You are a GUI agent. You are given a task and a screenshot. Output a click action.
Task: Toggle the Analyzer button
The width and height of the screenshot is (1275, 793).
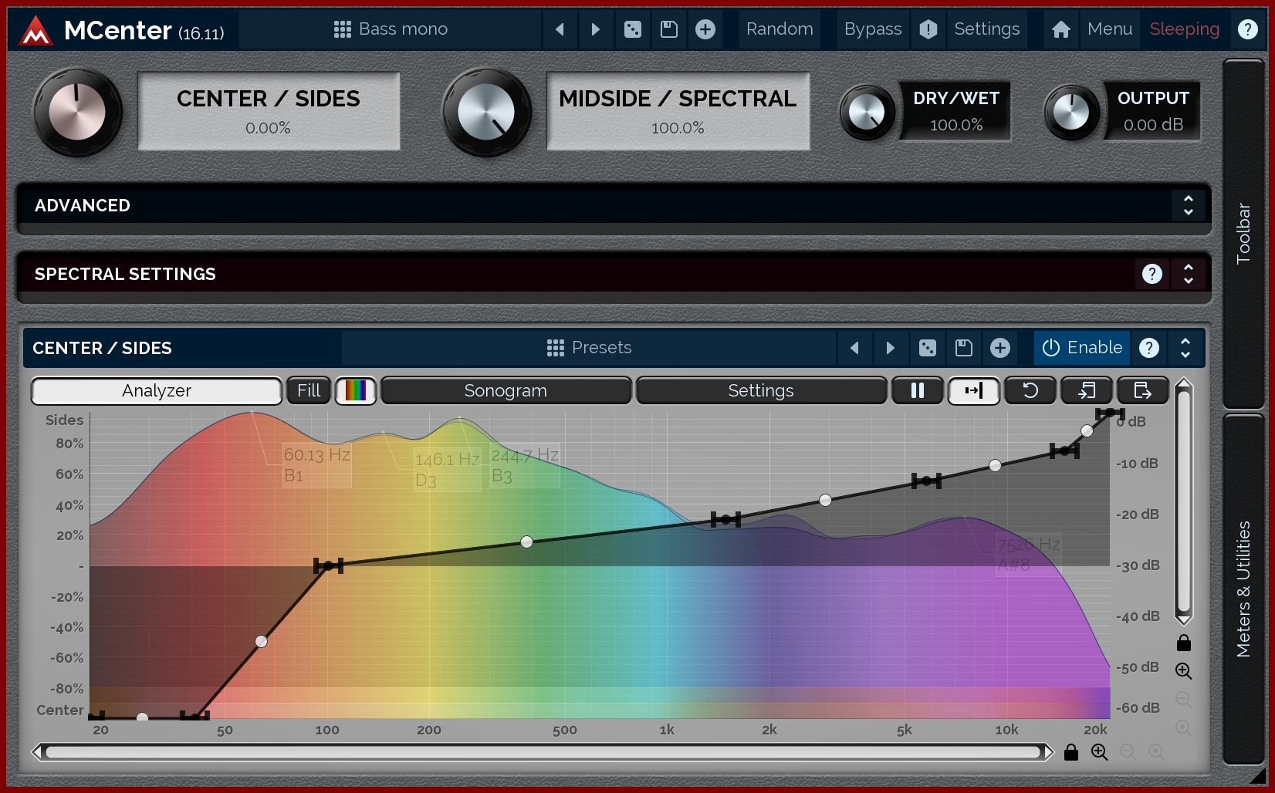click(157, 390)
